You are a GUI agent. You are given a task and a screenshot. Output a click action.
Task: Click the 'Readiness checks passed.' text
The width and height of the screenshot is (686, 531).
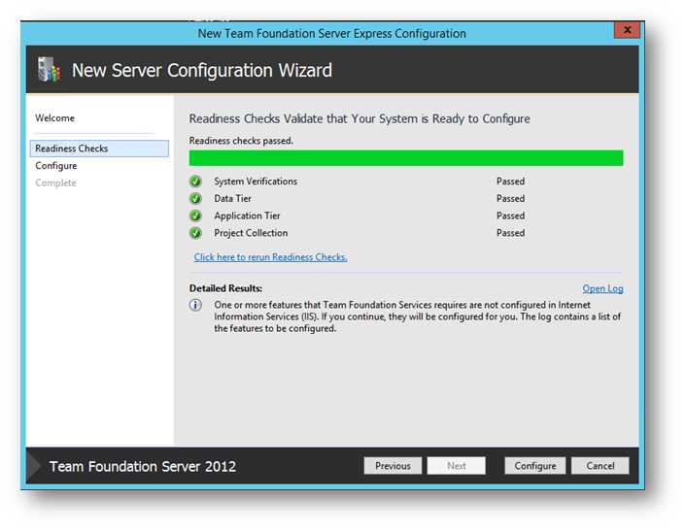coord(241,141)
